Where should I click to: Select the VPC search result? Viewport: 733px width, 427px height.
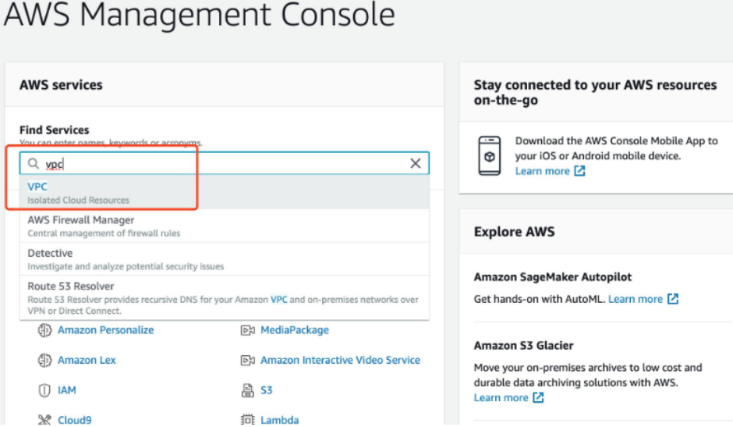(x=224, y=193)
